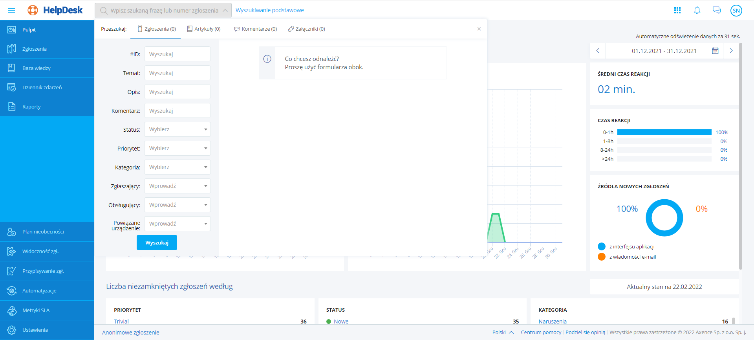Open the date range calendar icon
This screenshot has width=754, height=340.
pyautogui.click(x=715, y=51)
